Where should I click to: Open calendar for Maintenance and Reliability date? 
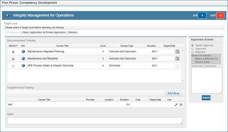pos(177,59)
